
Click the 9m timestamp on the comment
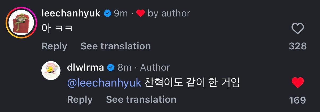click(121, 13)
